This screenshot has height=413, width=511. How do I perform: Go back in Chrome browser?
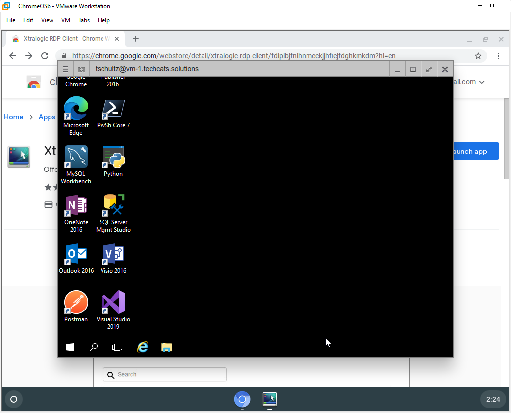click(x=13, y=56)
